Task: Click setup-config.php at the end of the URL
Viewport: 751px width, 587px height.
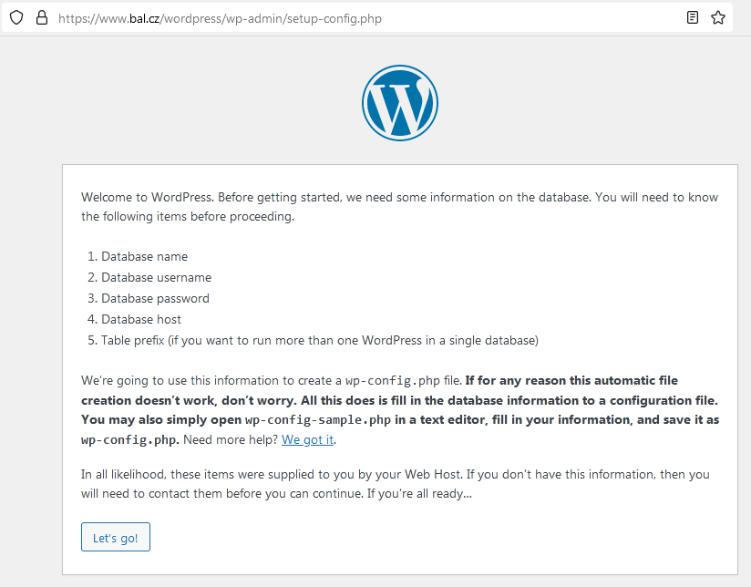Action: (338, 18)
